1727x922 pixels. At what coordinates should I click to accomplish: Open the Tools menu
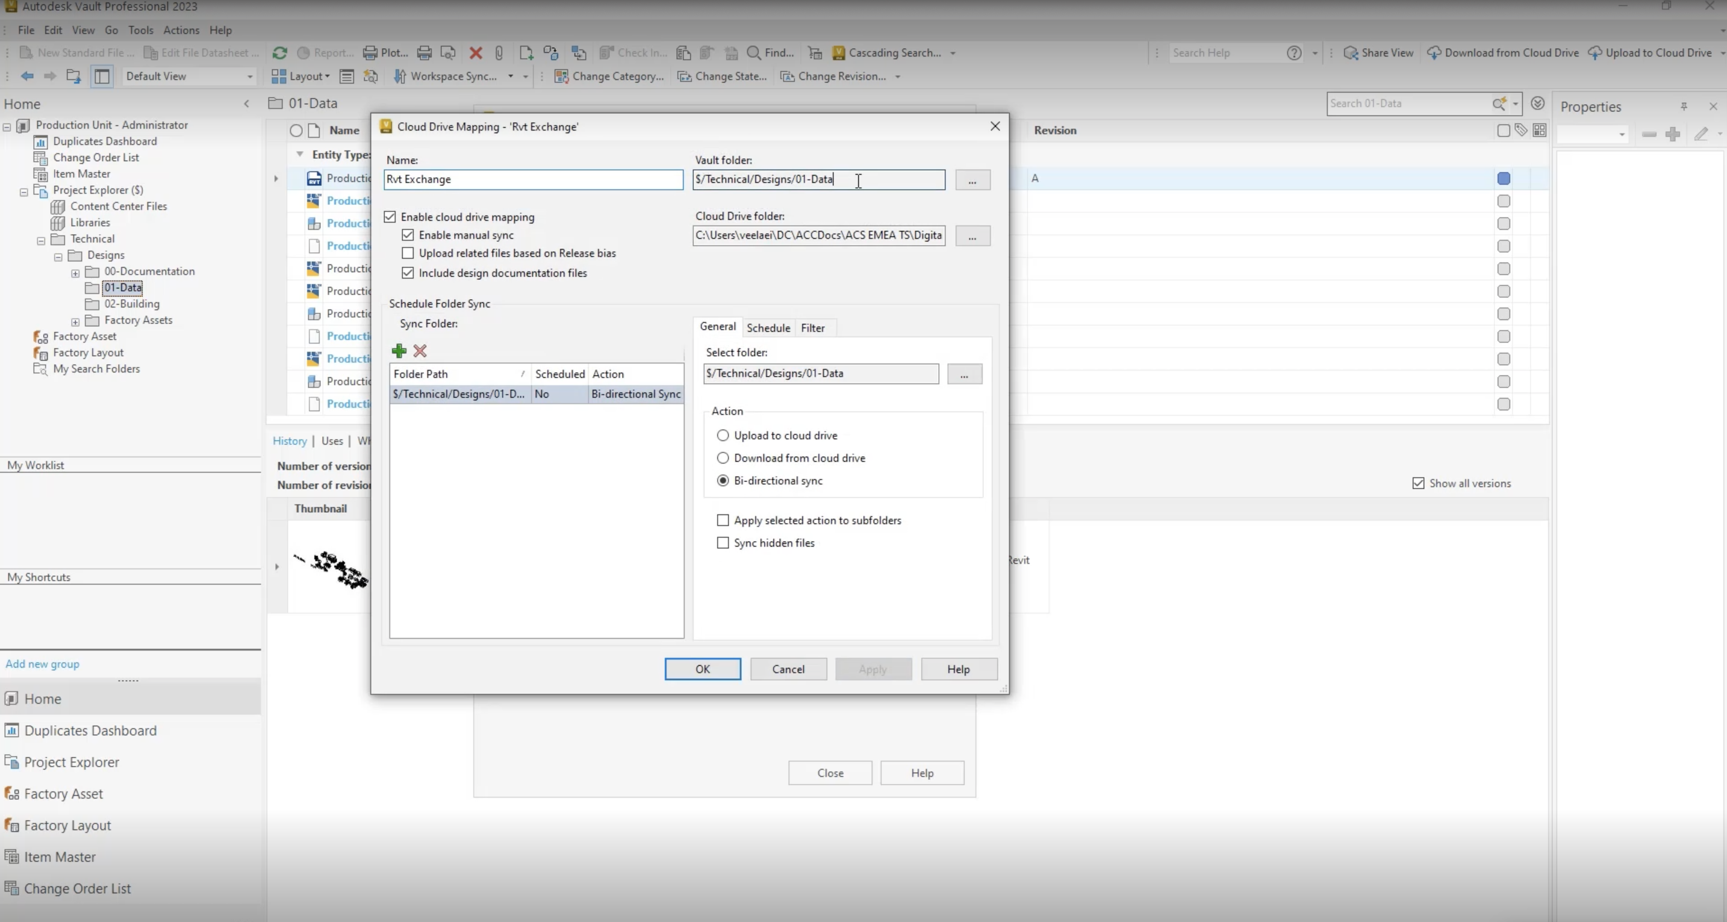coord(141,30)
